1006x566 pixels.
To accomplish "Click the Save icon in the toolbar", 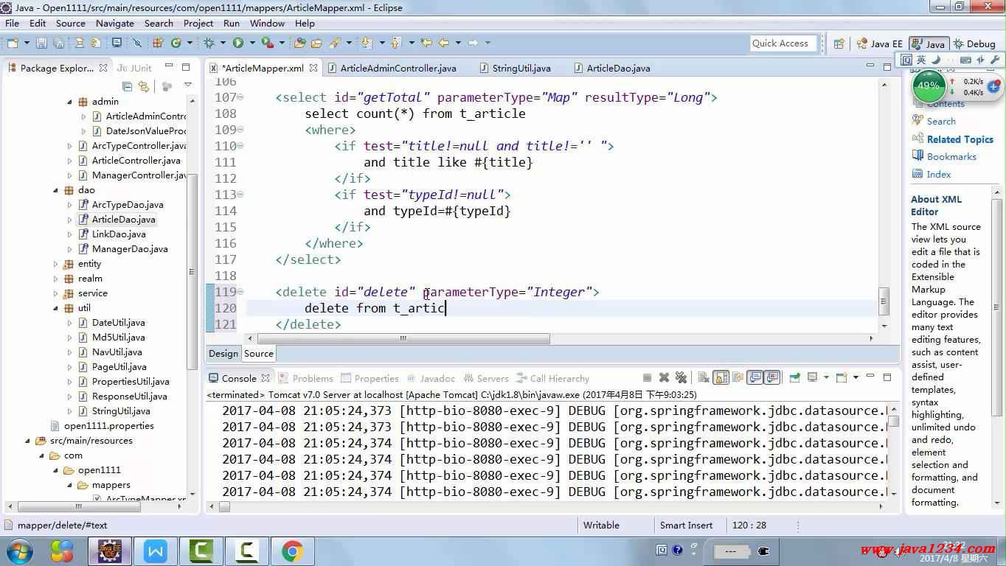I will coord(41,43).
